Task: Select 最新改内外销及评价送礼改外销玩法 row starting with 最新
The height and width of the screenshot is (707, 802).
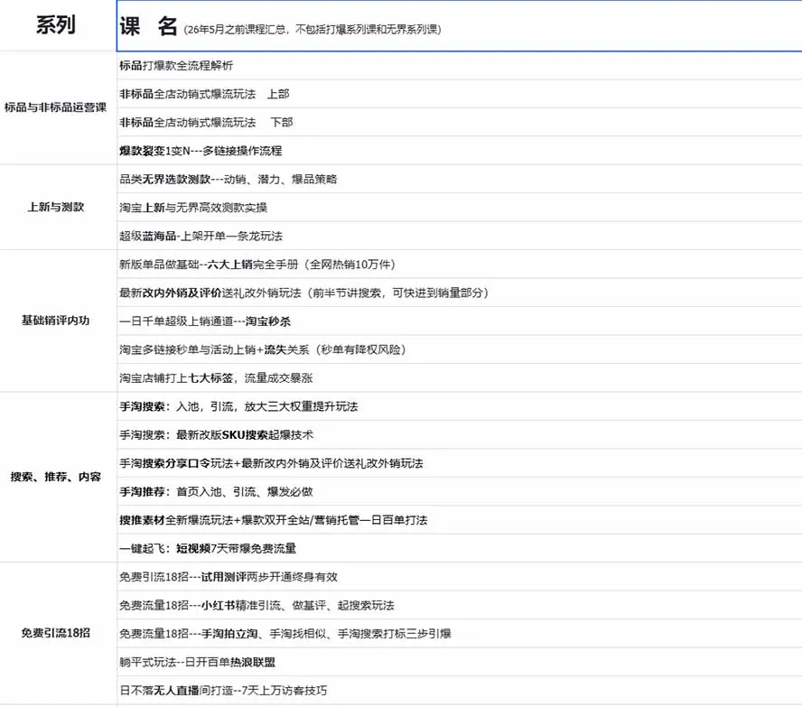Action: [x=460, y=293]
